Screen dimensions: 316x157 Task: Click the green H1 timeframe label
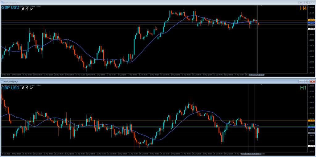point(303,88)
